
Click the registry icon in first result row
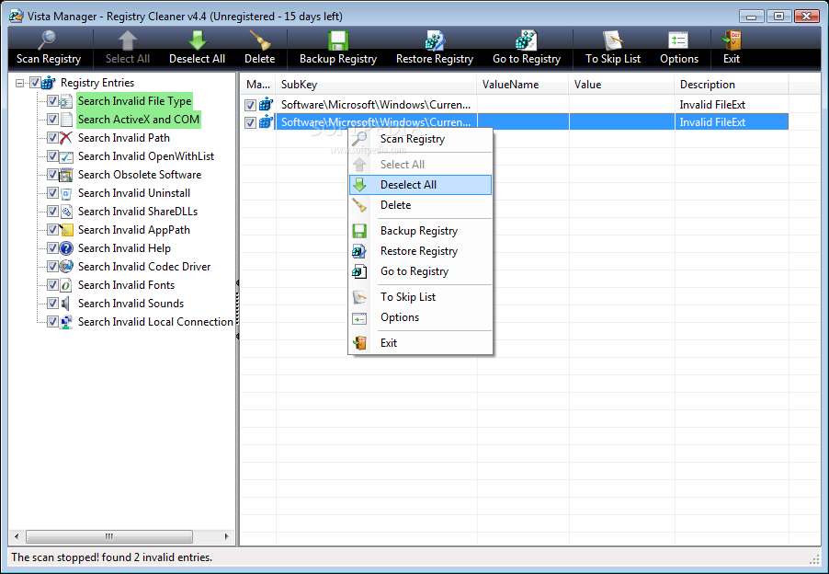coord(266,105)
